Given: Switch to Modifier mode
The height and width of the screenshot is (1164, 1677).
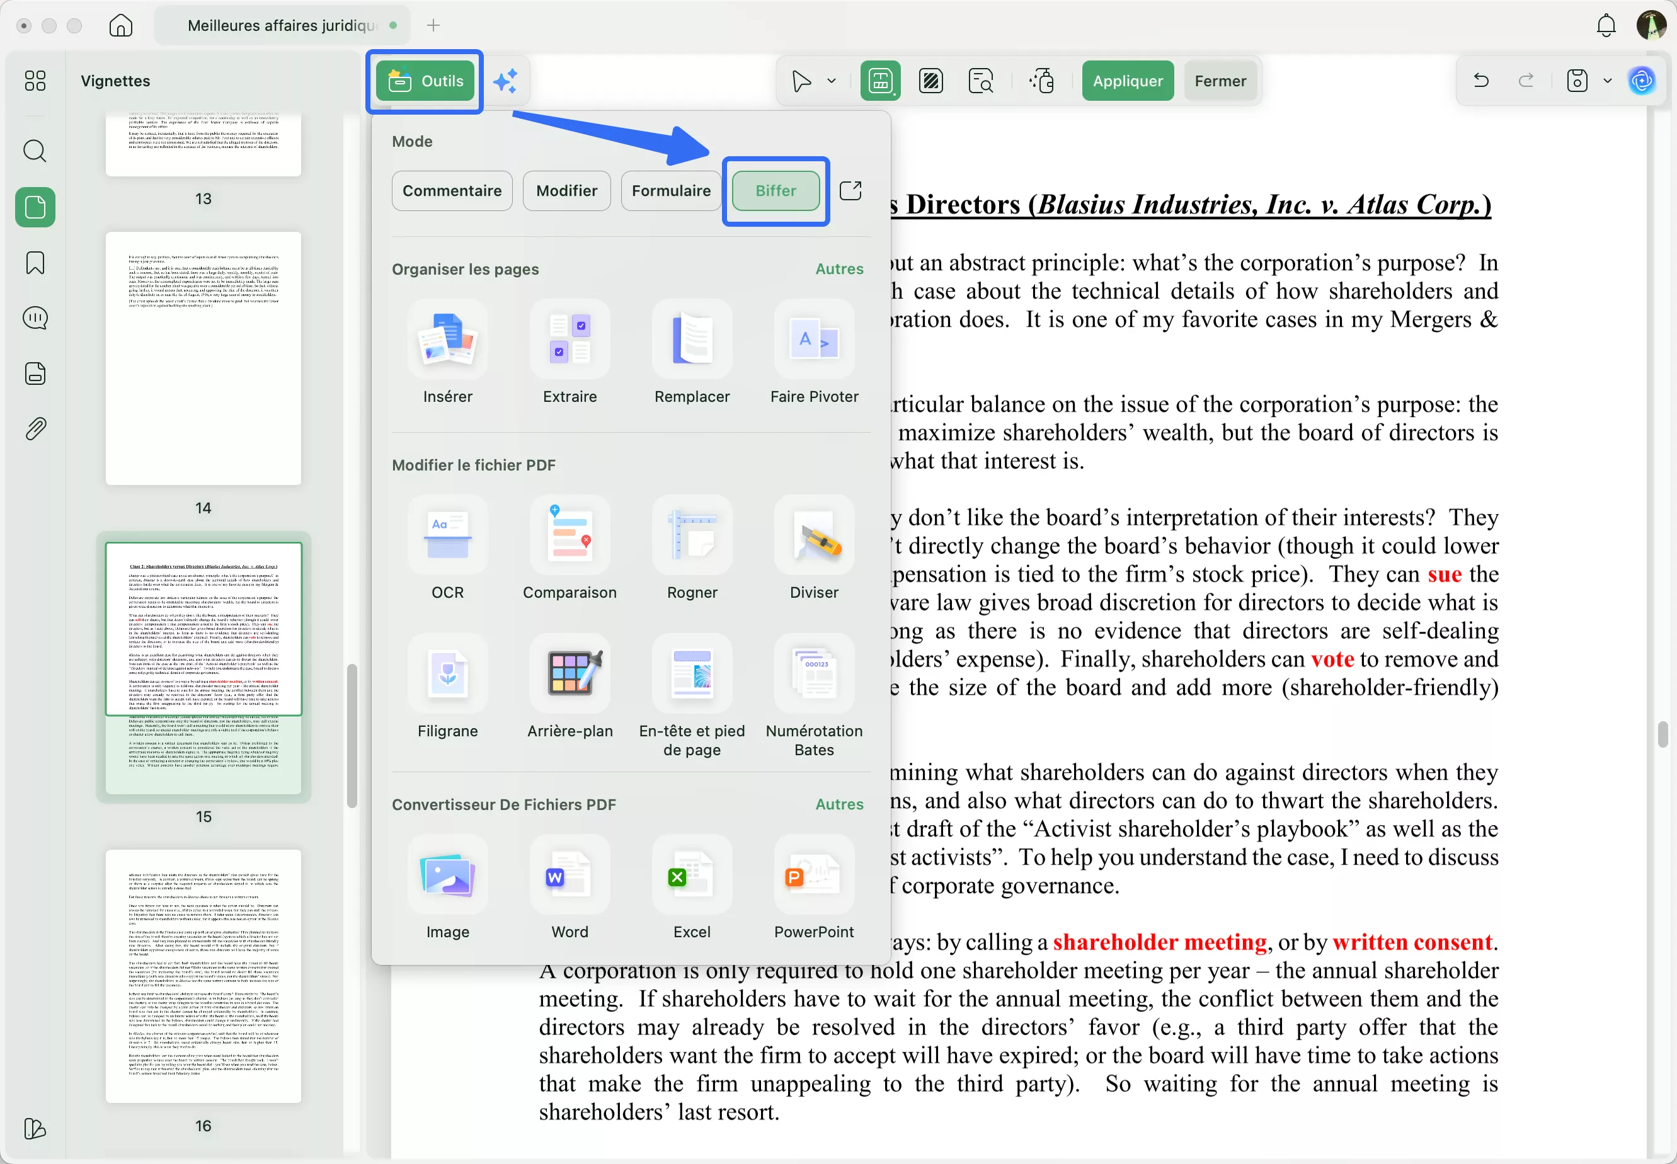Looking at the screenshot, I should (566, 190).
